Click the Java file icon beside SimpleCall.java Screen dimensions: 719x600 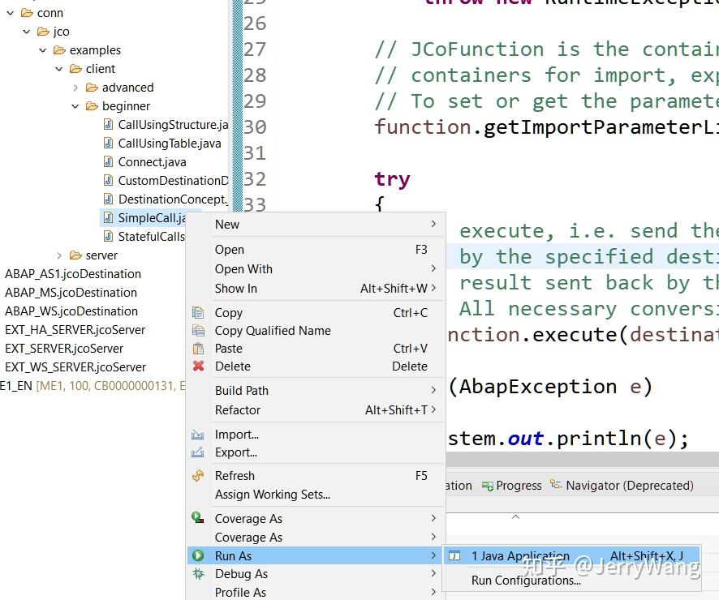click(110, 217)
